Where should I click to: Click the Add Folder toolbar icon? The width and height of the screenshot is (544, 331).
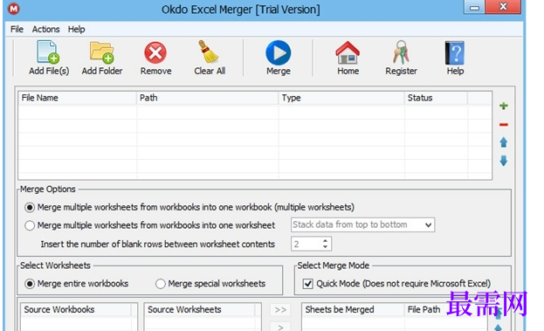[x=101, y=52]
